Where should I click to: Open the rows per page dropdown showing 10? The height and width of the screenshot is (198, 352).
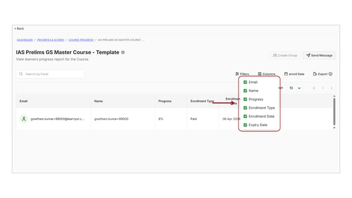295,88
